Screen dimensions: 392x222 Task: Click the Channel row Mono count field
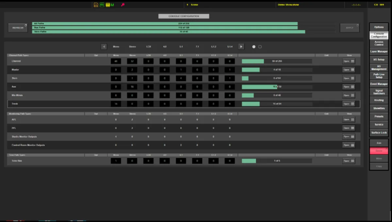(x=116, y=61)
